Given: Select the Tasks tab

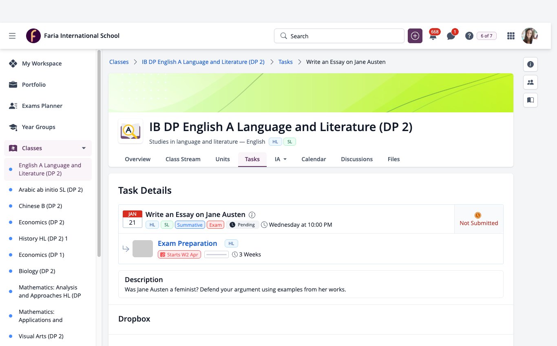Looking at the screenshot, I should pyautogui.click(x=252, y=159).
